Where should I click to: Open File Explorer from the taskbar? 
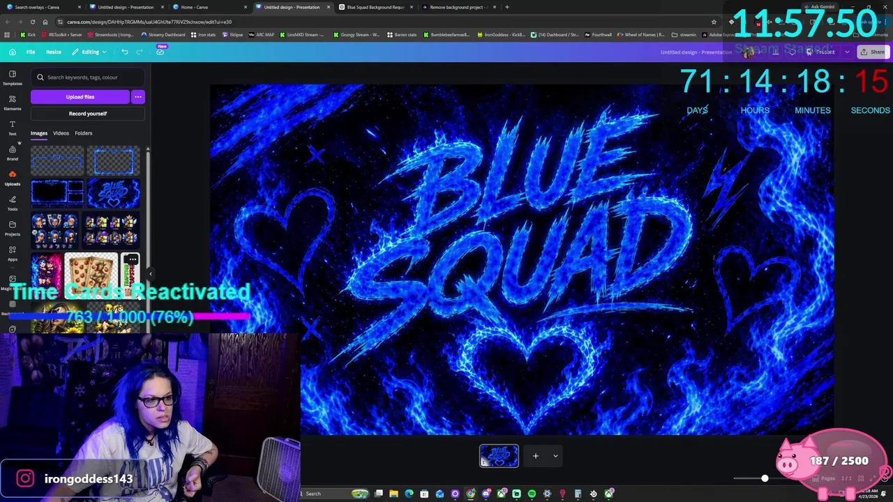[x=393, y=494]
